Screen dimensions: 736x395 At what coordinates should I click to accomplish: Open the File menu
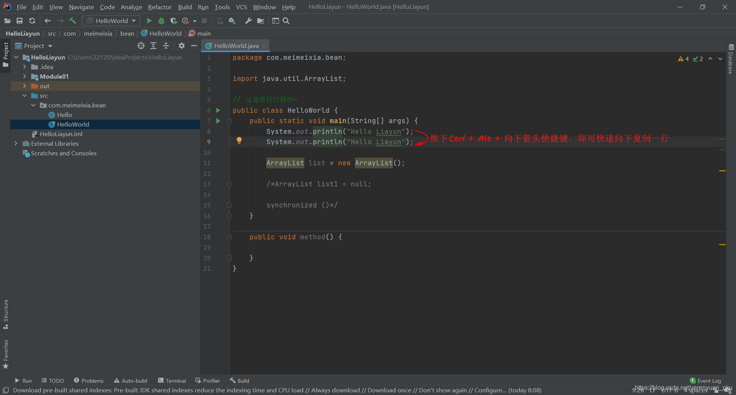[21, 7]
